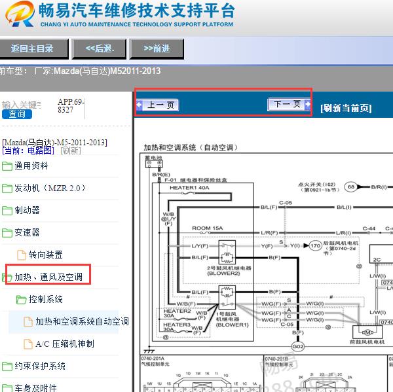Image resolution: width=393 pixels, height=392 pixels.
Task: Click ROOM 15A fuse label
Action: 207,228
